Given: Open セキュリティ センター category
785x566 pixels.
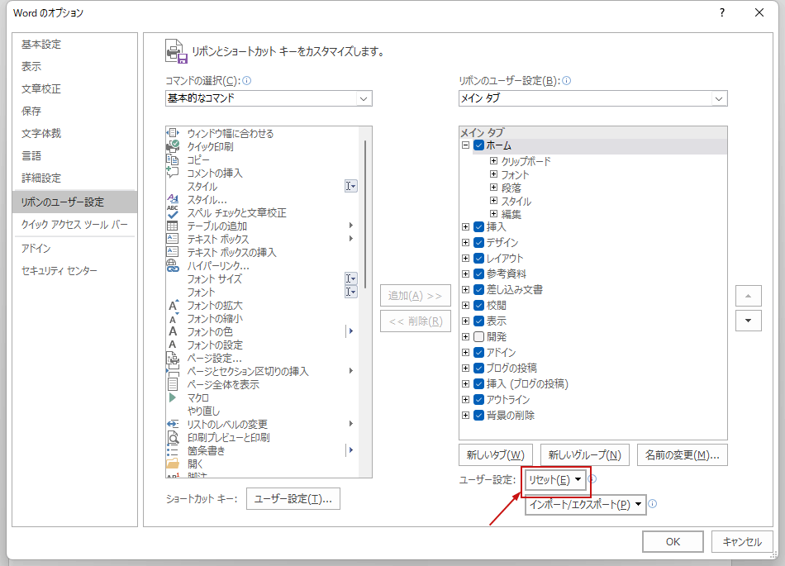Looking at the screenshot, I should pyautogui.click(x=74, y=270).
